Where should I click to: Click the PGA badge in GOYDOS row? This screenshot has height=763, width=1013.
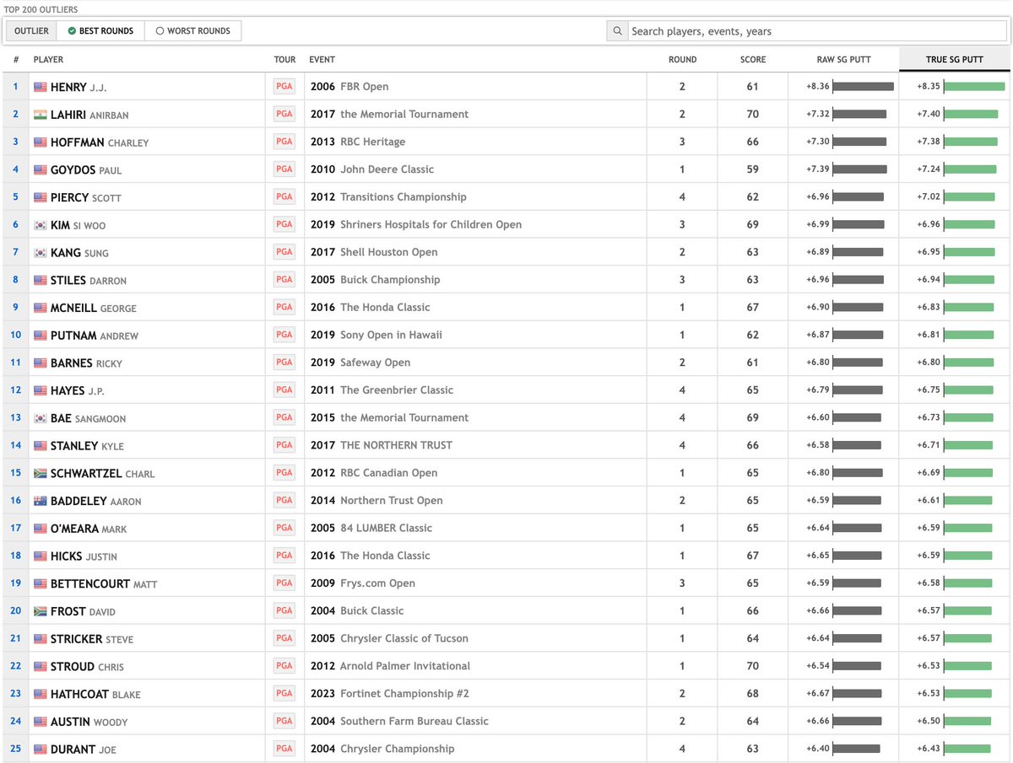284,169
